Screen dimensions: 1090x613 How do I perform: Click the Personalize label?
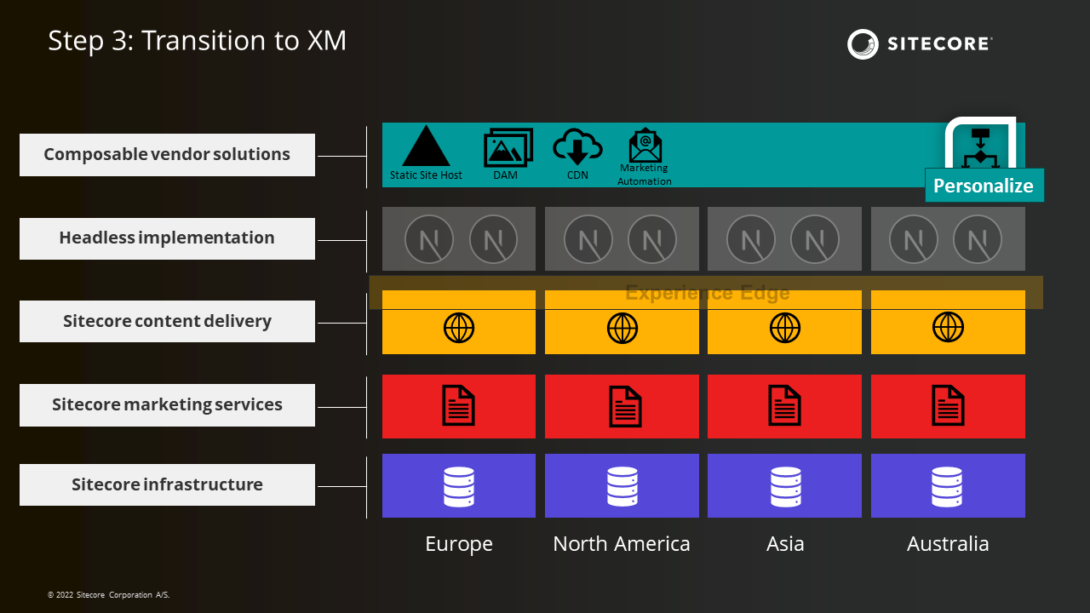click(984, 186)
